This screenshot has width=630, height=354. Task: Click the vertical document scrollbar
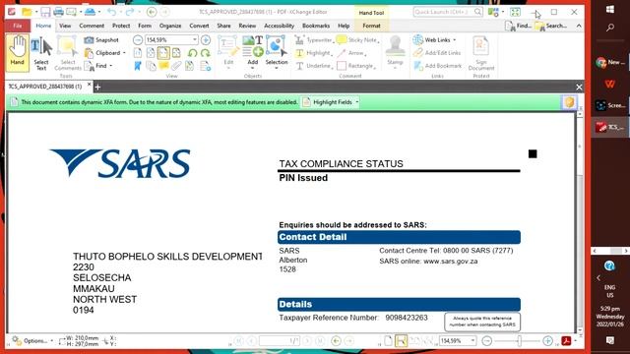pos(580,222)
